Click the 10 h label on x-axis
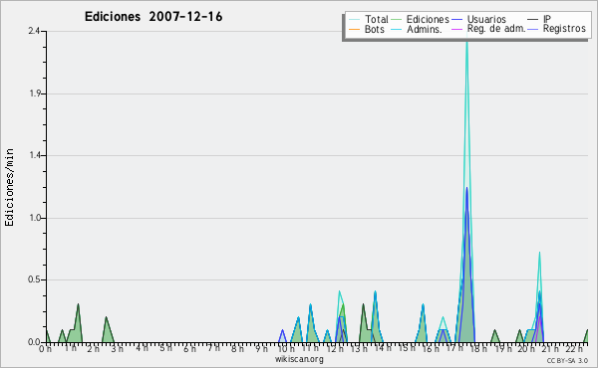Viewport: 598px width, 368px height. pyautogui.click(x=286, y=348)
